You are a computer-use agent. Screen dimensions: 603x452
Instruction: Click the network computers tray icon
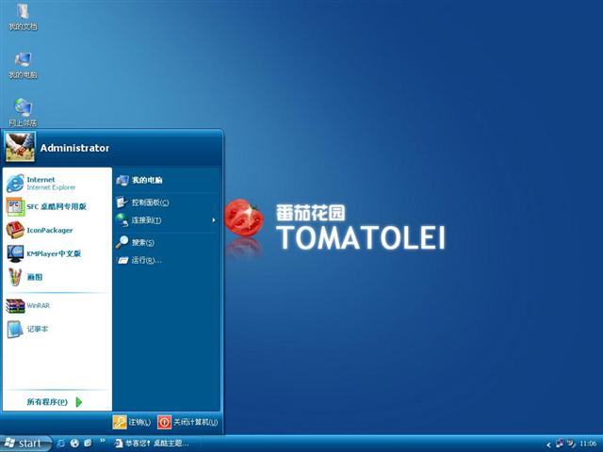(560, 444)
